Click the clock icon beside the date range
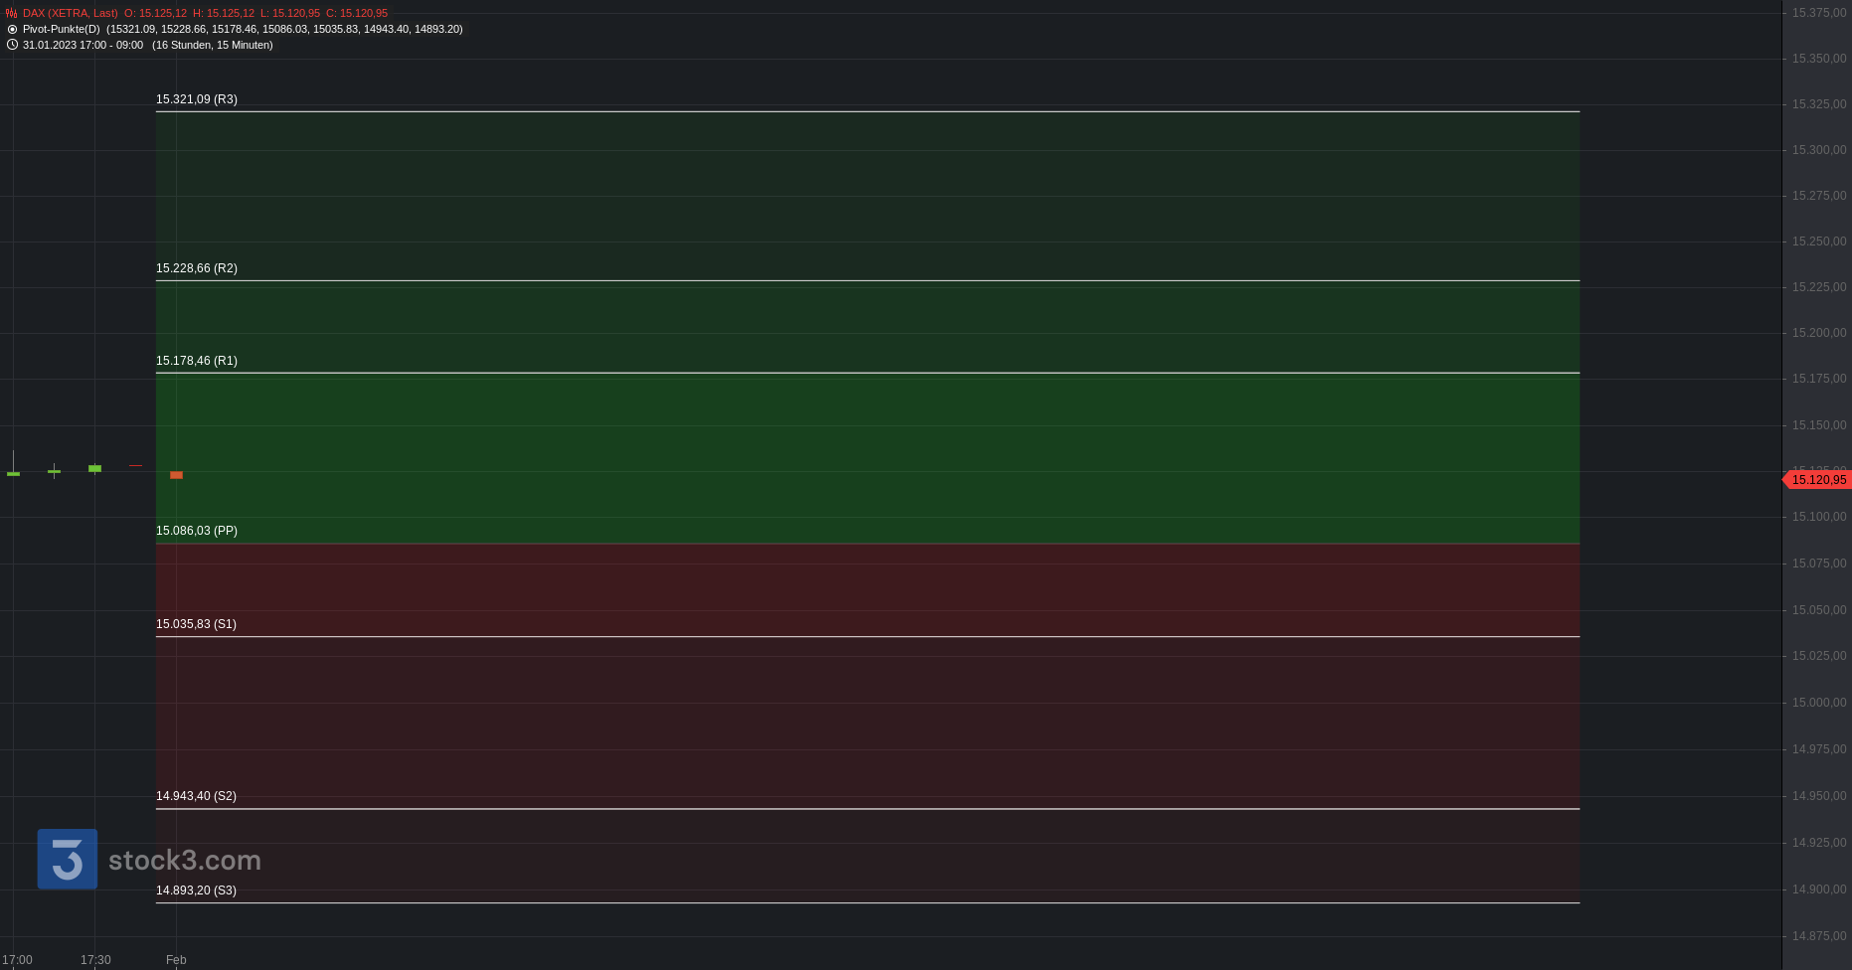This screenshot has height=970, width=1852. tap(12, 45)
